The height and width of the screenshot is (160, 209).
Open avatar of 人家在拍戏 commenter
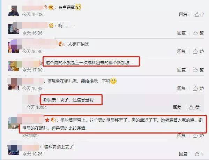point(14,47)
